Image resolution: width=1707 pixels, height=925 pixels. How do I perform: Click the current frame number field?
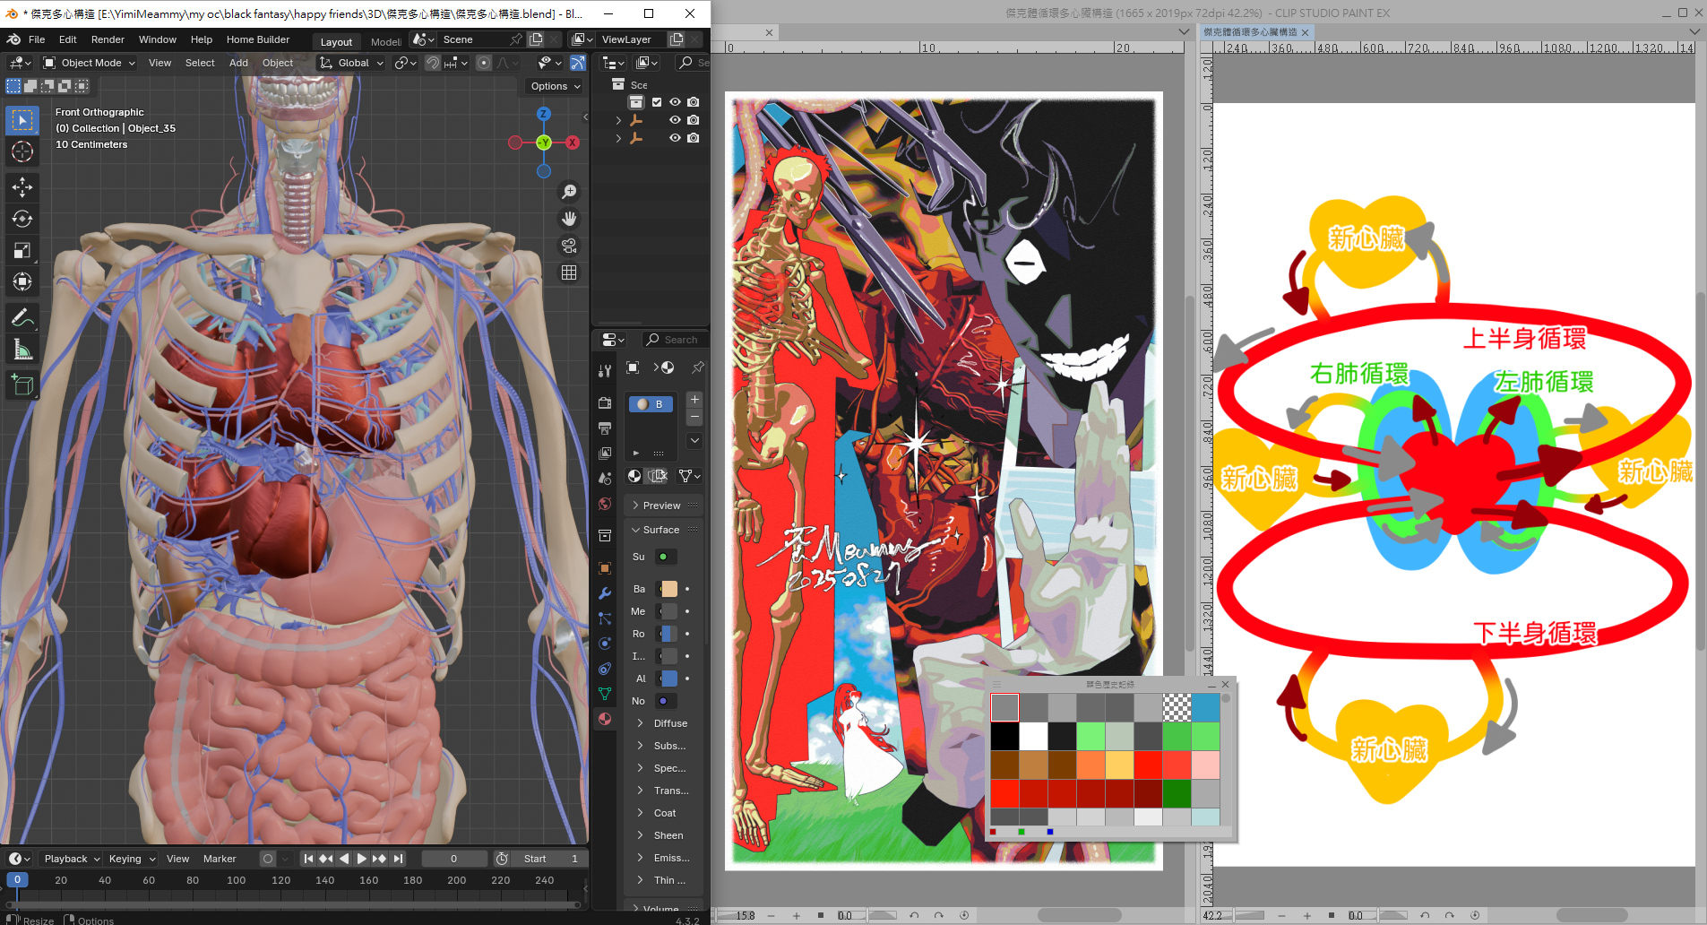click(x=454, y=859)
